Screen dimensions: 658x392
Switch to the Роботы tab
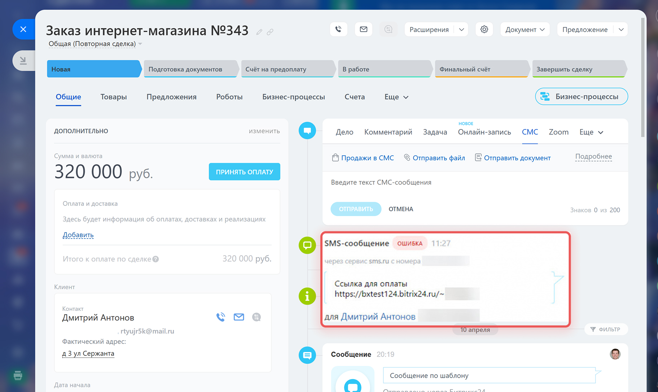coord(229,97)
